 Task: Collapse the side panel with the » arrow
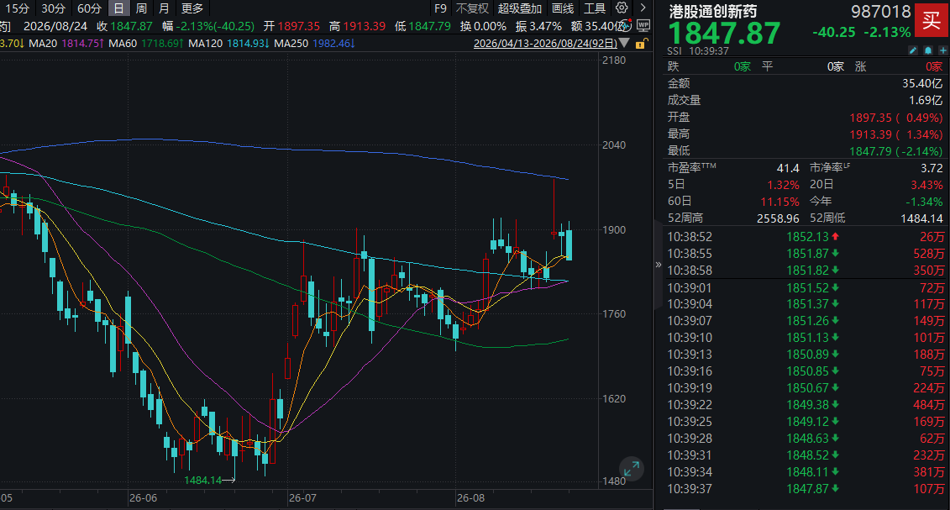pos(659,265)
